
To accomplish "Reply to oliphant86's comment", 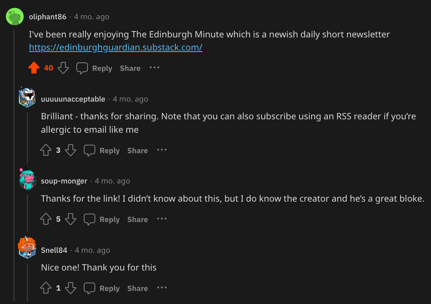I will (x=95, y=68).
